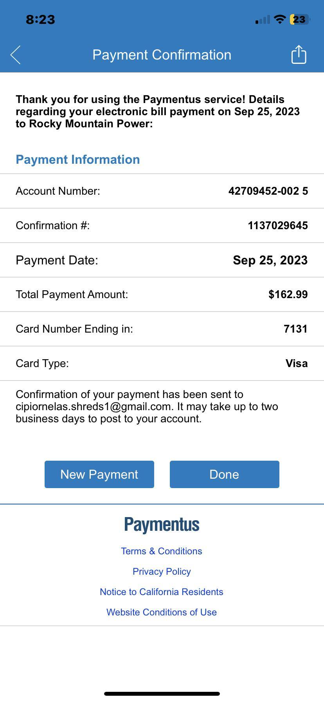Open the Privacy Policy link
The width and height of the screenshot is (324, 702).
tap(162, 572)
